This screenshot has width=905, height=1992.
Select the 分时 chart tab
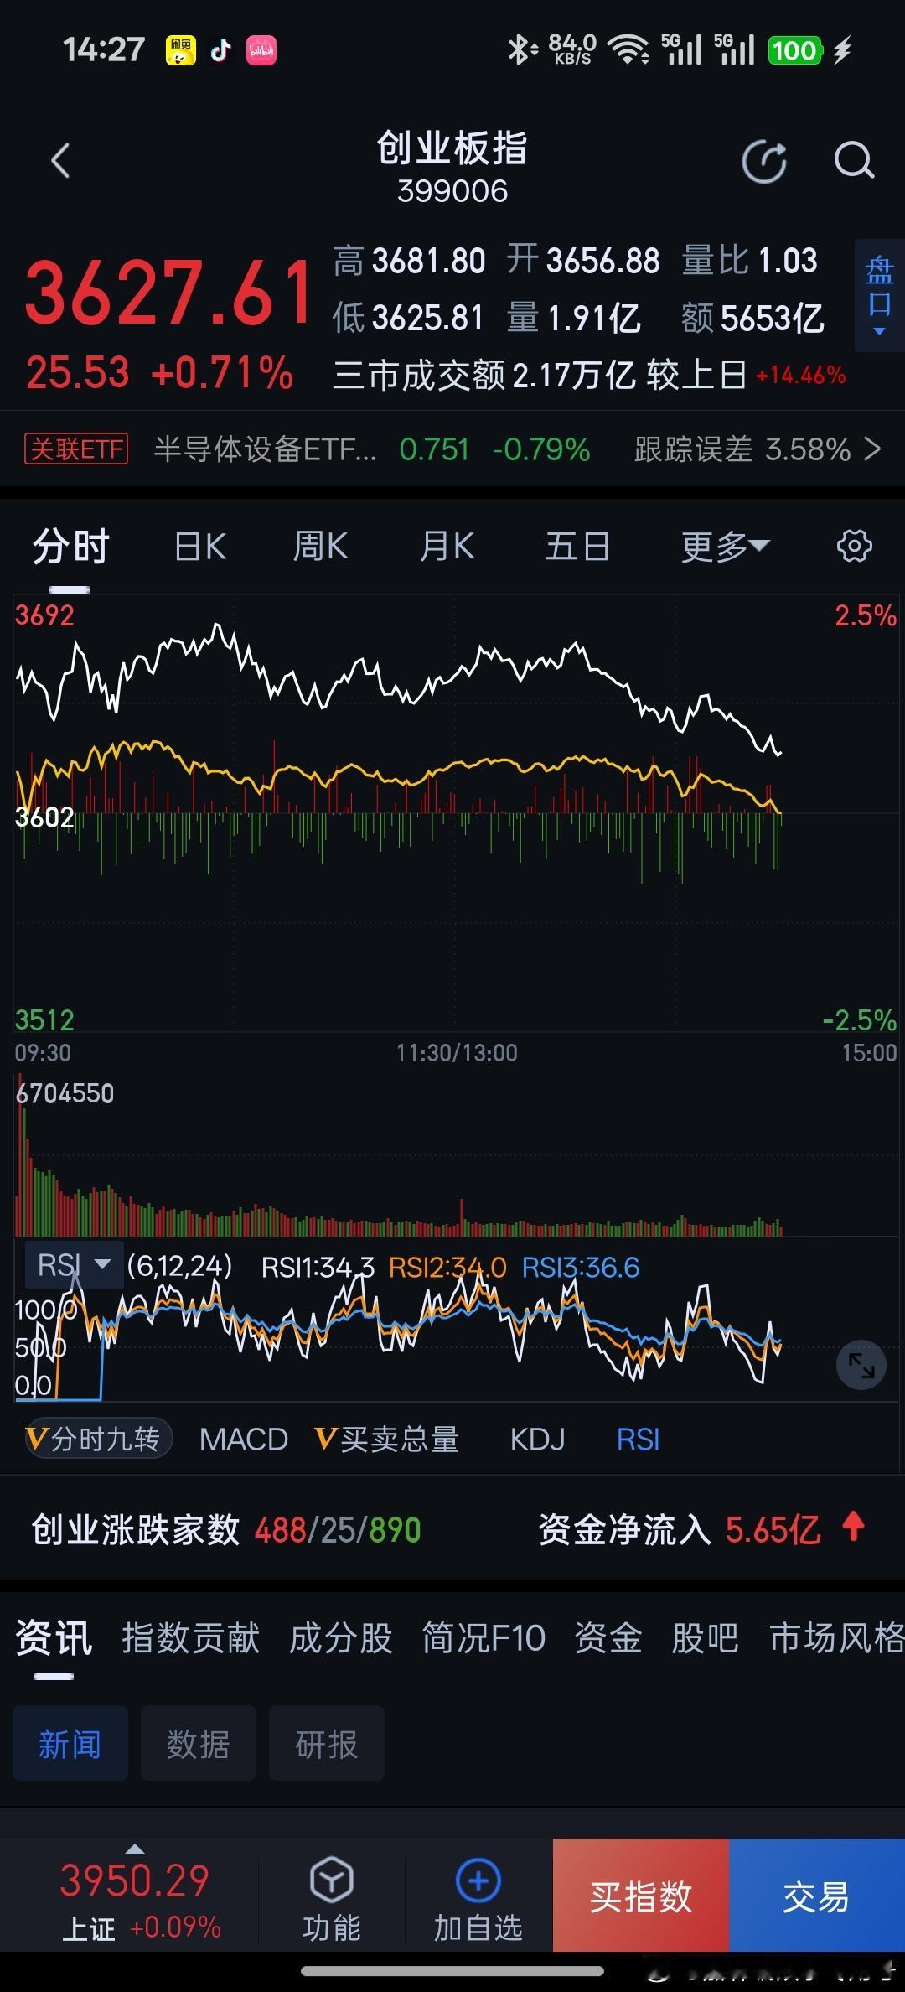(71, 547)
